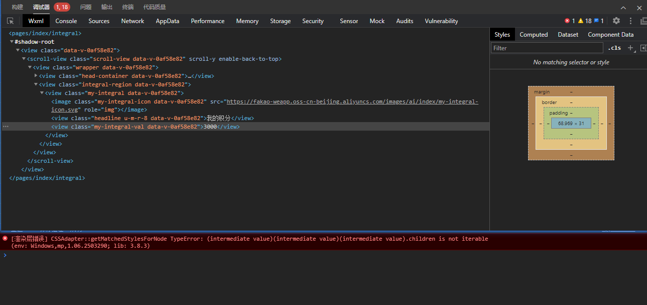Collapse the integral-region view node
This screenshot has height=305, width=647.
36,84
